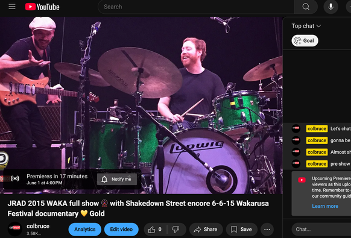
Task: Click the video player frame
Action: click(x=141, y=105)
